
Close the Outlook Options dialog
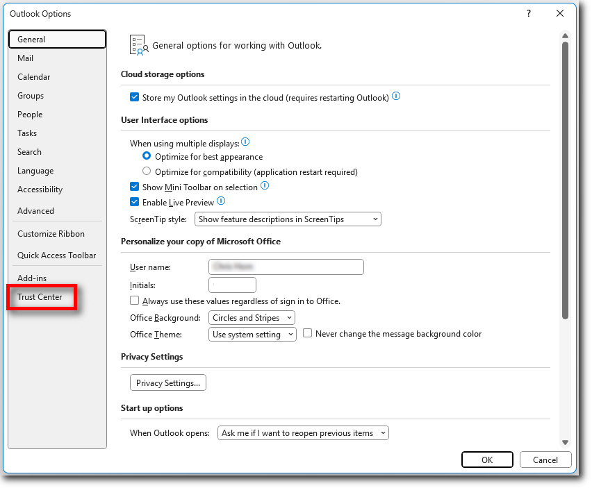coord(560,14)
